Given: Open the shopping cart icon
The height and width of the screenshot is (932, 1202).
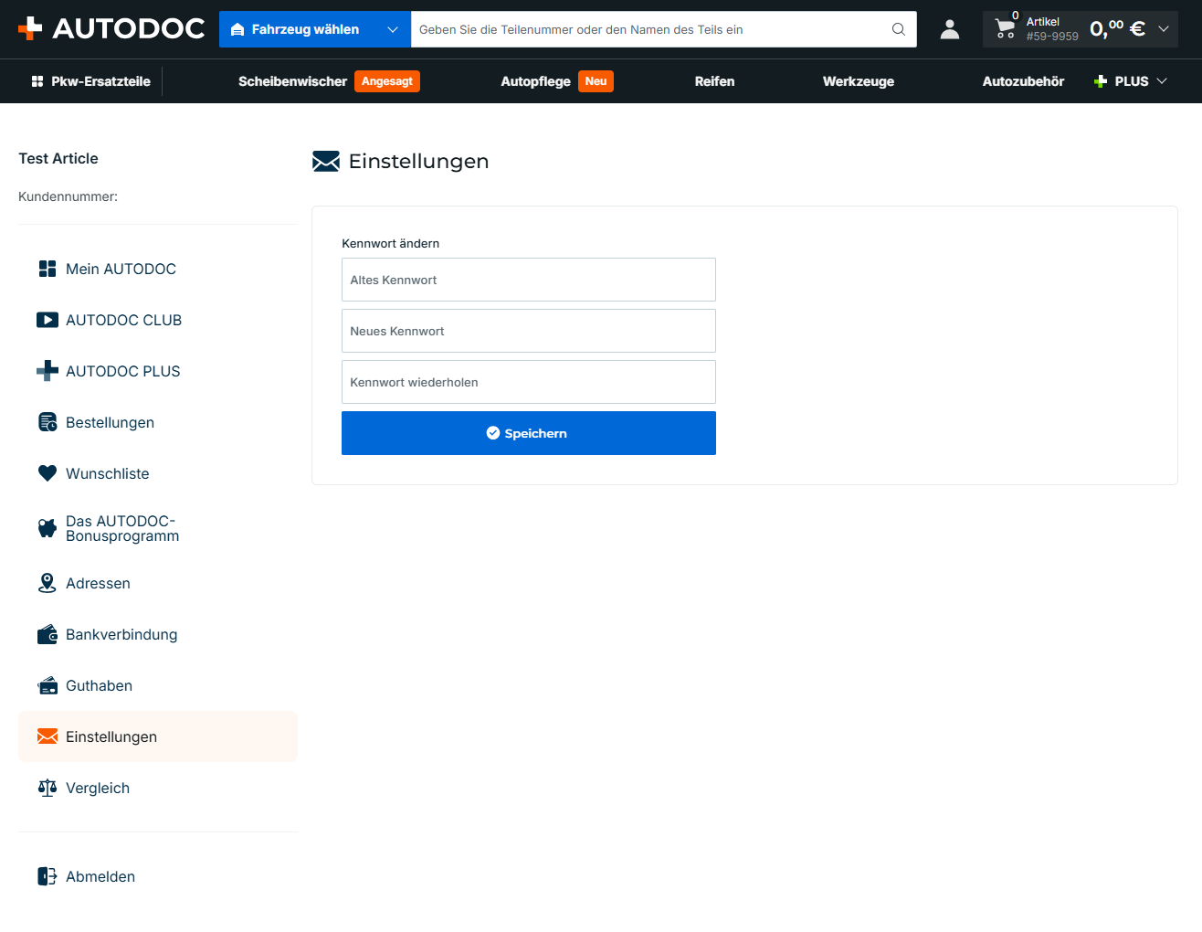Looking at the screenshot, I should [1005, 29].
